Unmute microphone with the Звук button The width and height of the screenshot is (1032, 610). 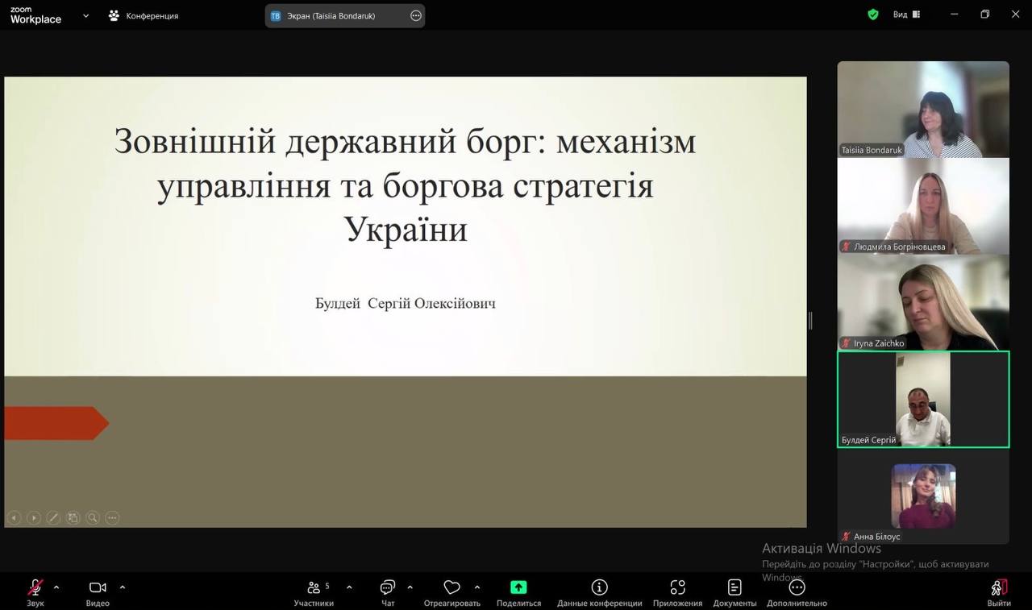pos(35,588)
